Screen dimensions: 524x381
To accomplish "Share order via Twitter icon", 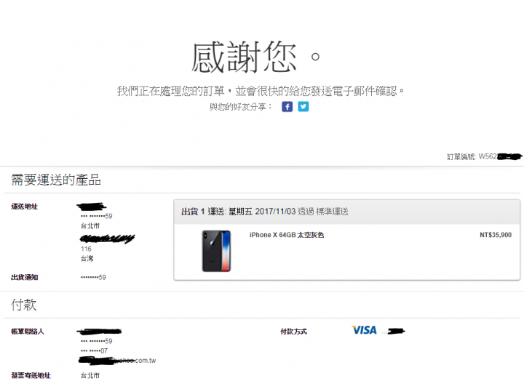I will click(x=303, y=107).
